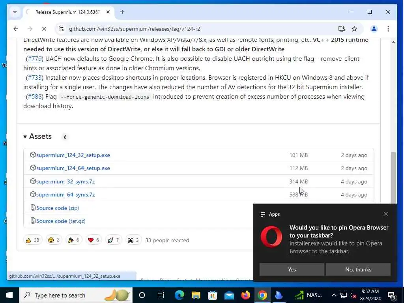Click the install app icon in address bar
Screen dimensions: 404x303
point(341,29)
